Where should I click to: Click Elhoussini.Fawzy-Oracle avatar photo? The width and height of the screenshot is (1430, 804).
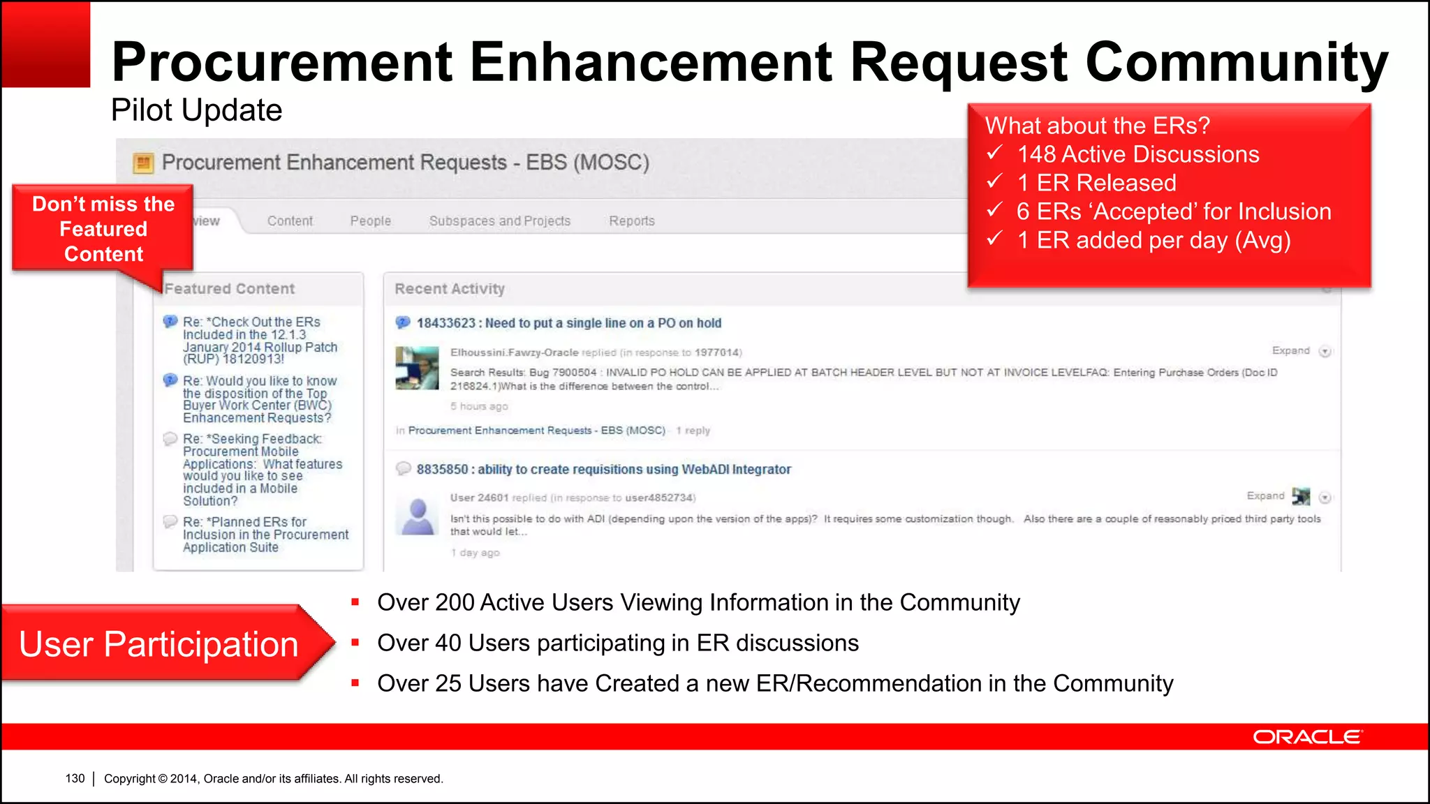[417, 368]
